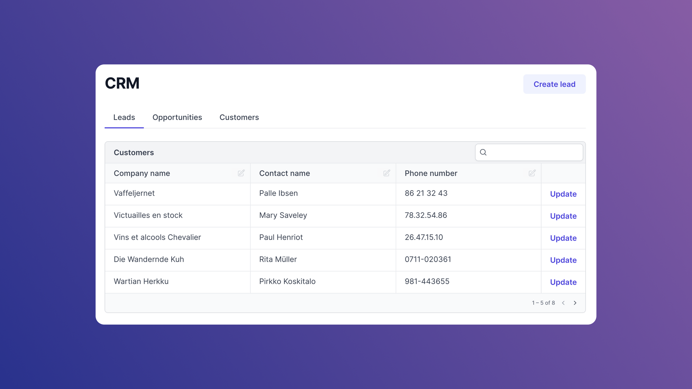The image size is (692, 389).
Task: Click phone number 86 21 32 43
Action: point(426,193)
